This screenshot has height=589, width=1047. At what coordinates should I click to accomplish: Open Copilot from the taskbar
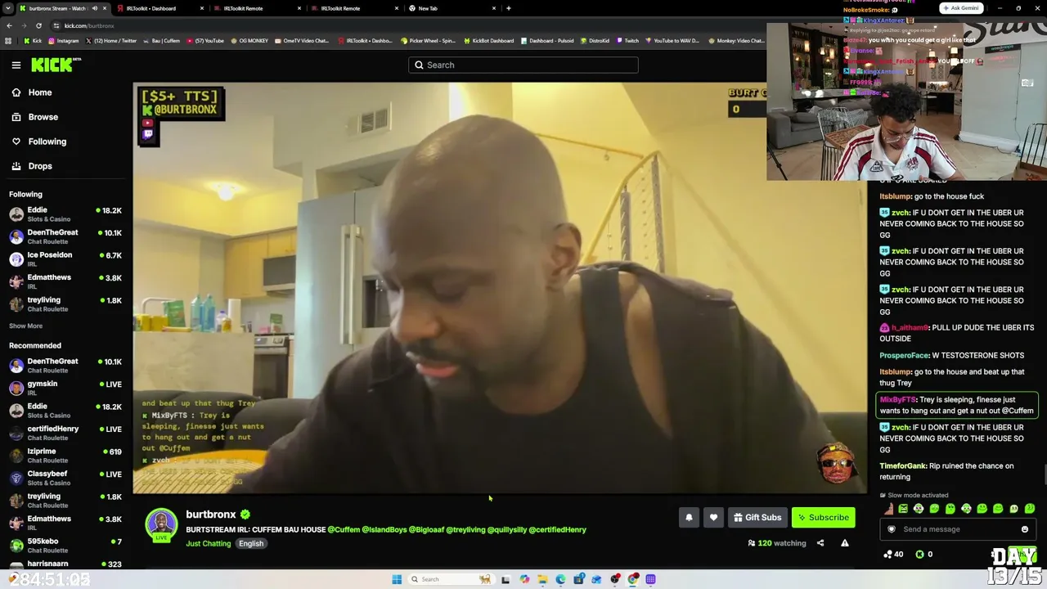click(x=524, y=579)
